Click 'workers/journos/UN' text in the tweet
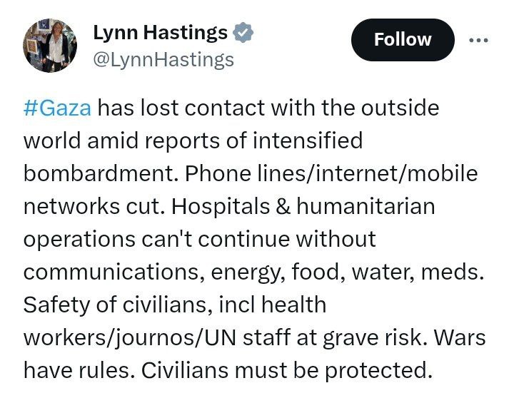 pos(130,337)
